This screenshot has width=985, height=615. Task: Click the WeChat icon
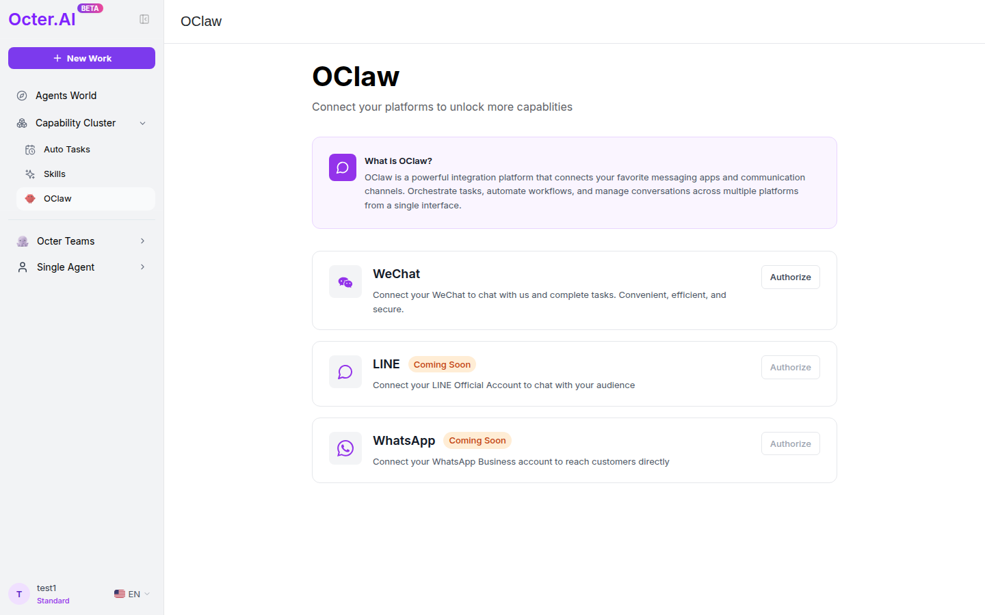[x=345, y=282]
